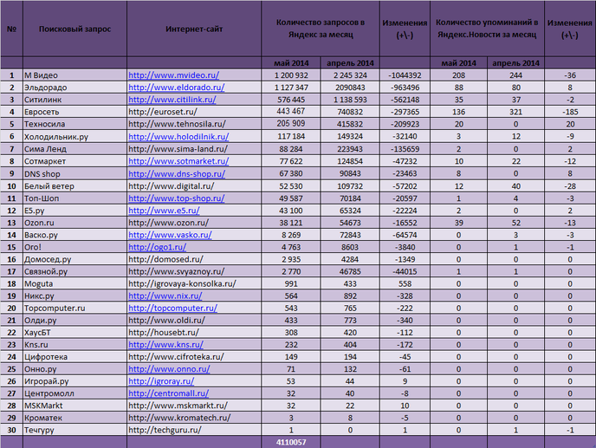Screen dimensions: 596x448
Task: Open the onno.ru link
Action: 169,368
